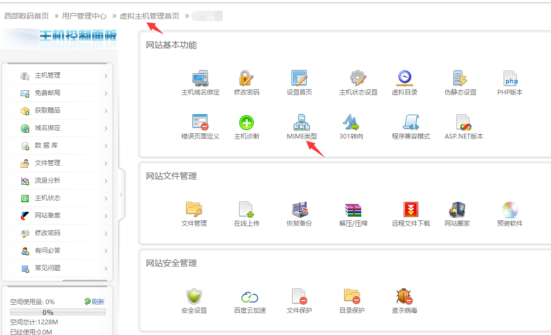
Task: Open the 网站搬家 site migration icon
Action: pos(457,210)
